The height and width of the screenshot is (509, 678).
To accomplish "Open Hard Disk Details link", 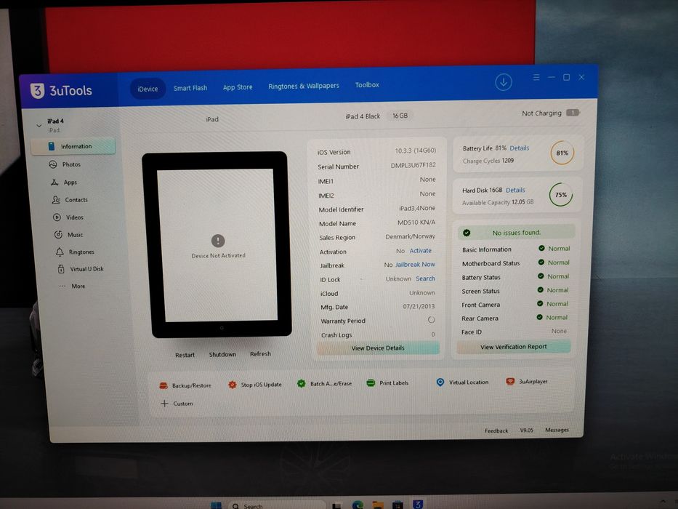I will point(515,190).
